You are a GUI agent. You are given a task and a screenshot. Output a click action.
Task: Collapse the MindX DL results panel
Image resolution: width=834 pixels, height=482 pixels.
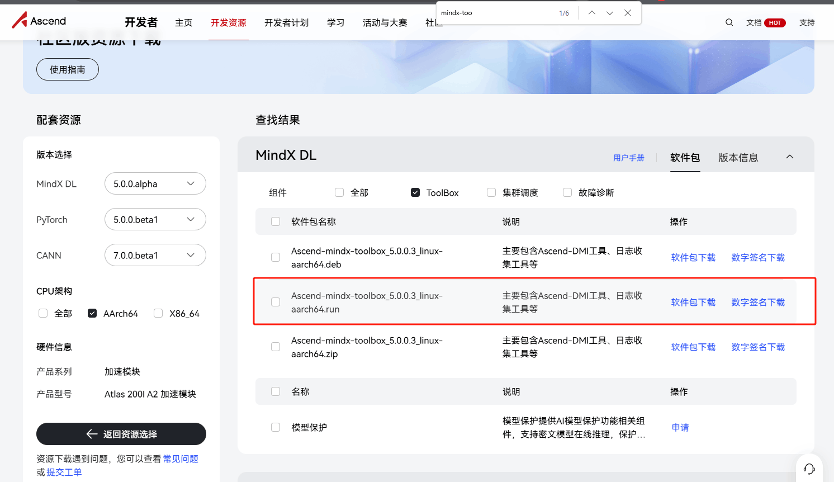[x=790, y=157]
